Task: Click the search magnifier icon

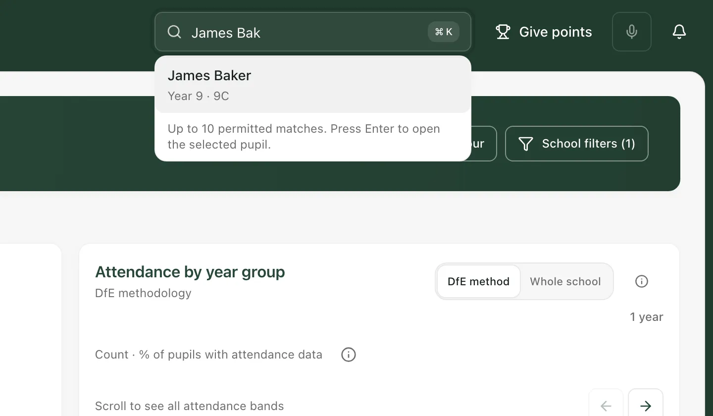Action: click(x=174, y=32)
